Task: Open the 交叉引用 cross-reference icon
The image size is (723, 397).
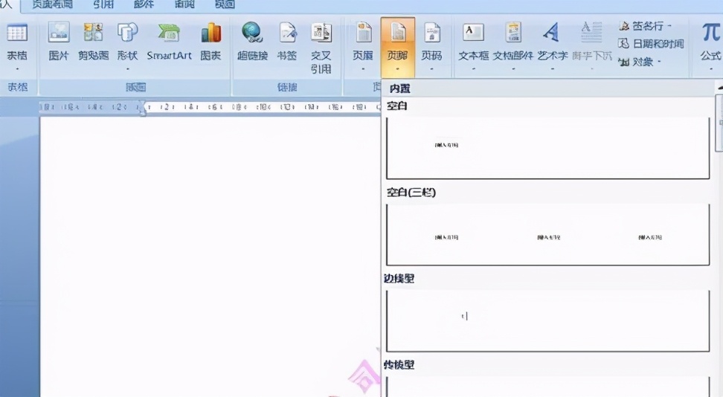Action: click(321, 33)
